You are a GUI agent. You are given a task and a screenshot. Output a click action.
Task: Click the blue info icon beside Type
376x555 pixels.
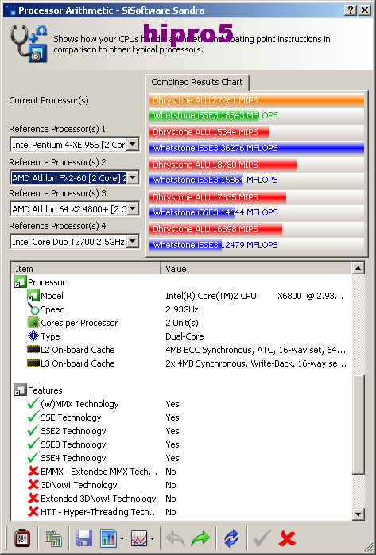(33, 336)
